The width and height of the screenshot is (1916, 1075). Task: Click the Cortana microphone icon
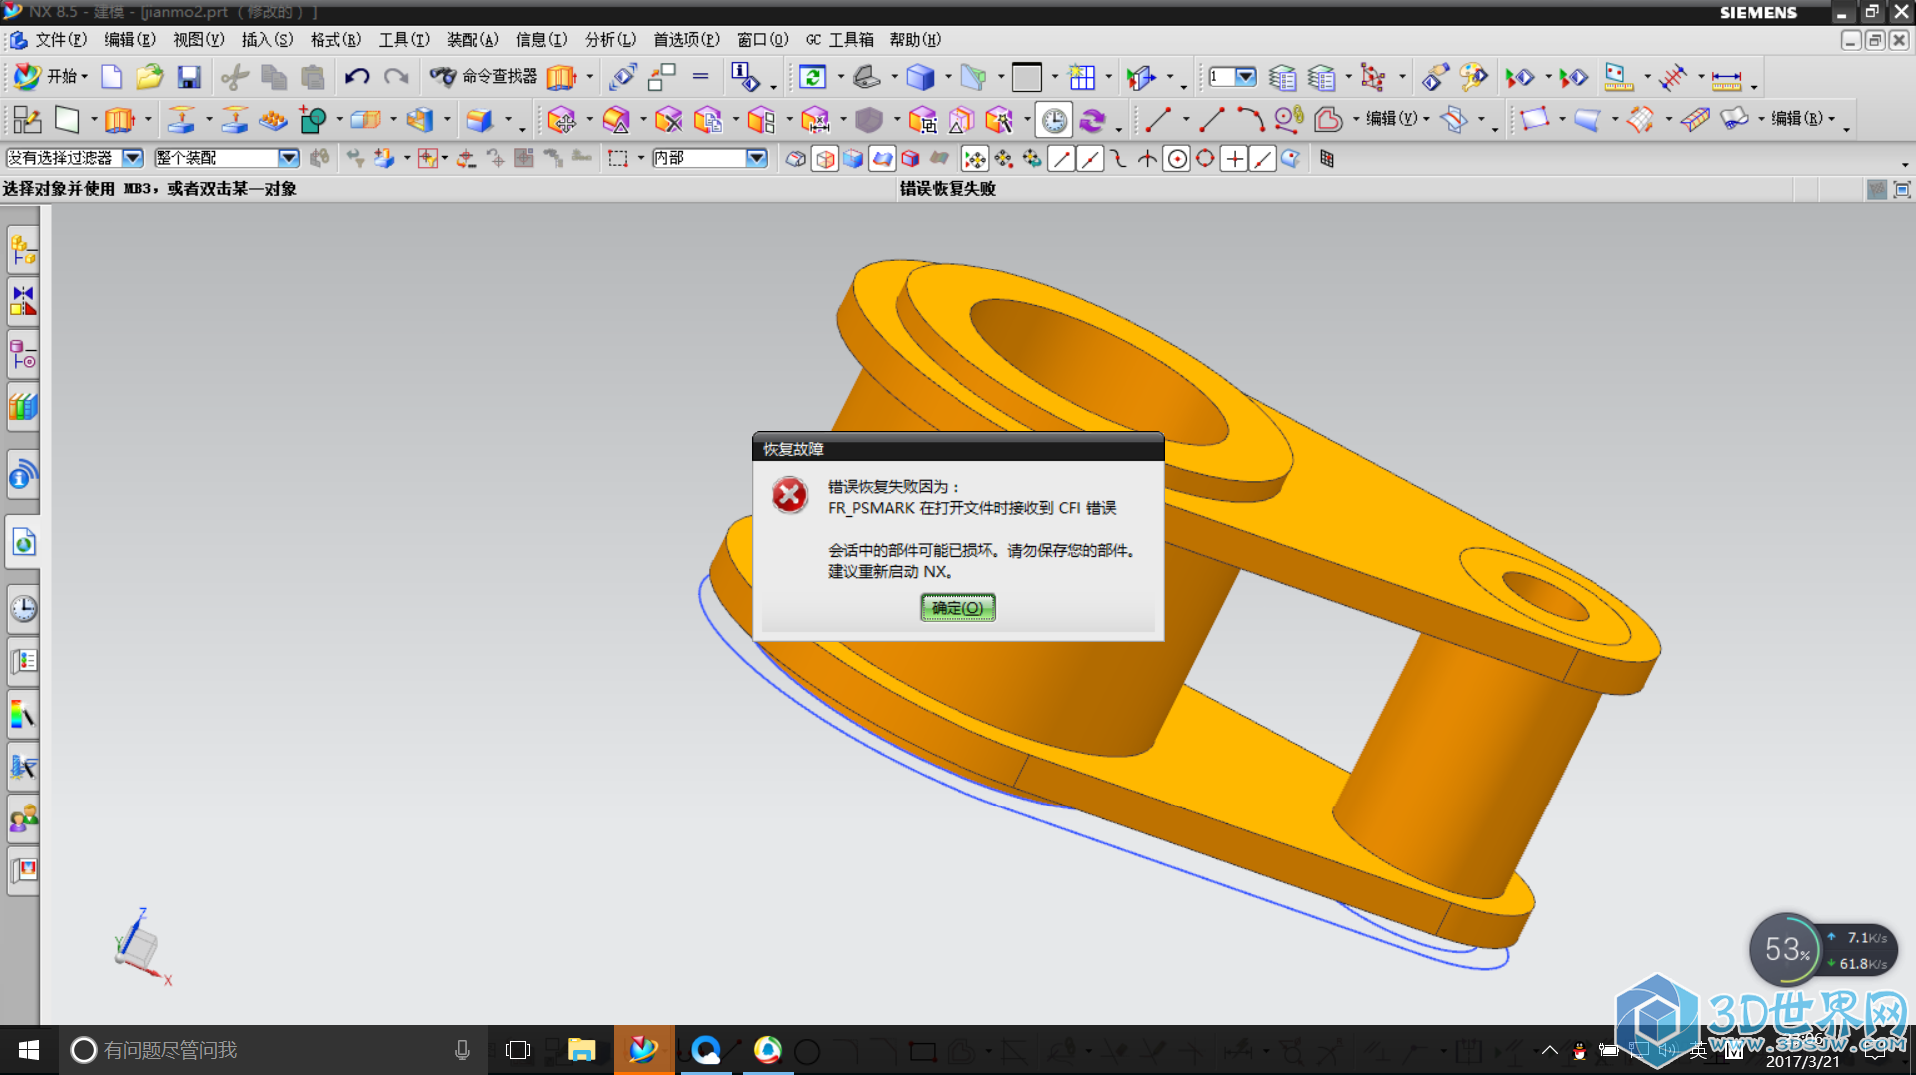(462, 1050)
